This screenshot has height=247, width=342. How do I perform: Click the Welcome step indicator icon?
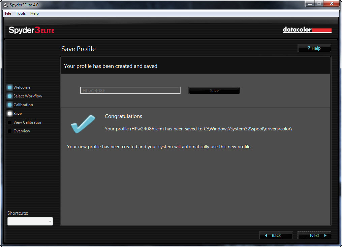click(10, 87)
